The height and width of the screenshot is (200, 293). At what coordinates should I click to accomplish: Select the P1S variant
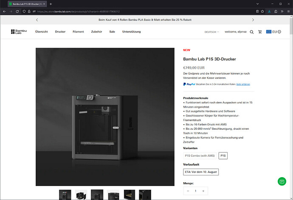coord(223,156)
